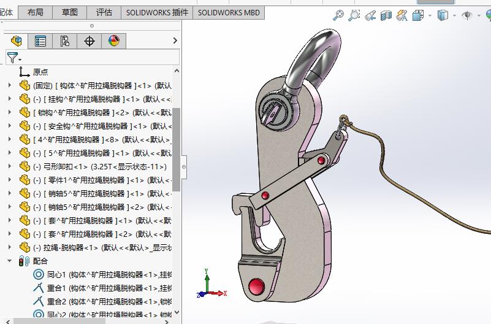Collapse the 配合 mates folder
This screenshot has height=324, width=491.
tap(10, 261)
